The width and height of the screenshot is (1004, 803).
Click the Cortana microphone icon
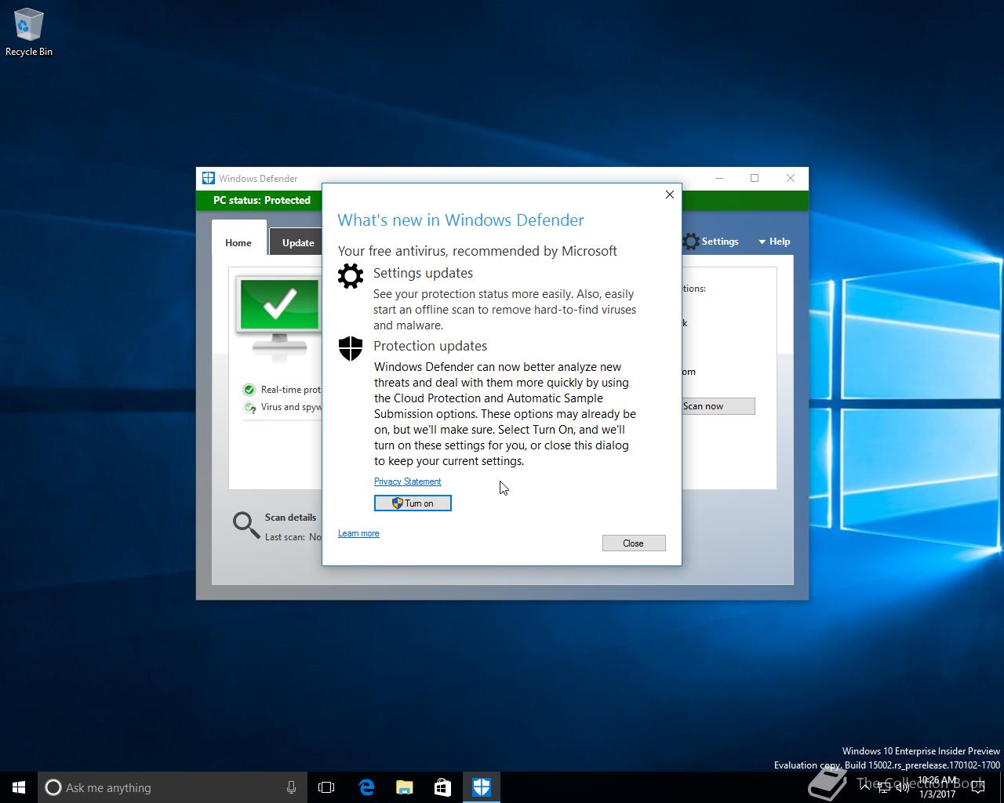[x=291, y=787]
